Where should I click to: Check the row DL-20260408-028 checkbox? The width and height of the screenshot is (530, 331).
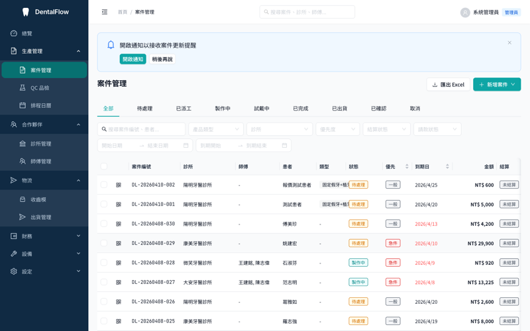tap(104, 263)
